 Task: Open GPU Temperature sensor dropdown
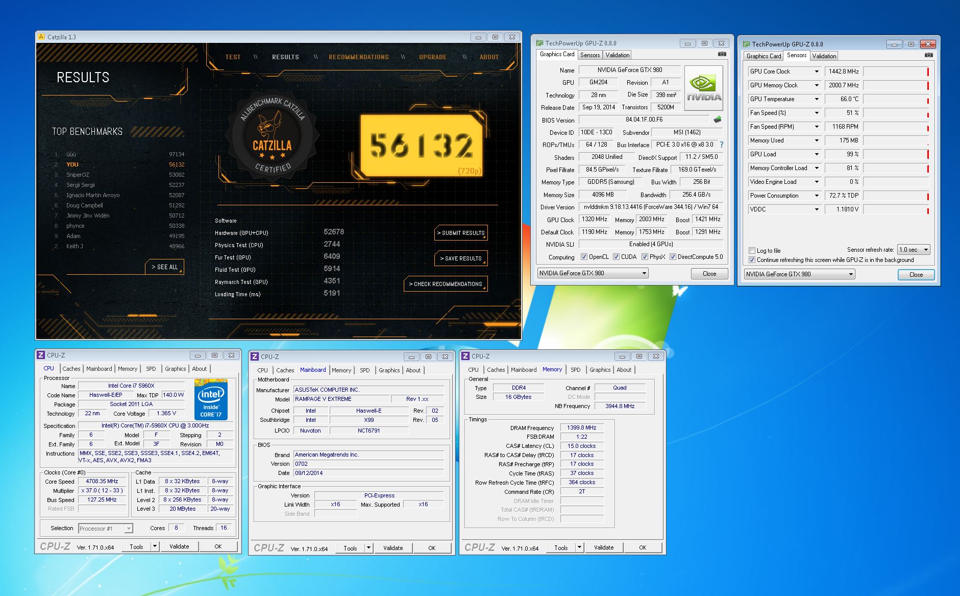pos(816,99)
